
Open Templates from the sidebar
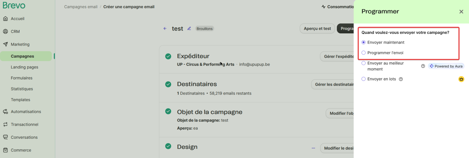click(x=21, y=100)
